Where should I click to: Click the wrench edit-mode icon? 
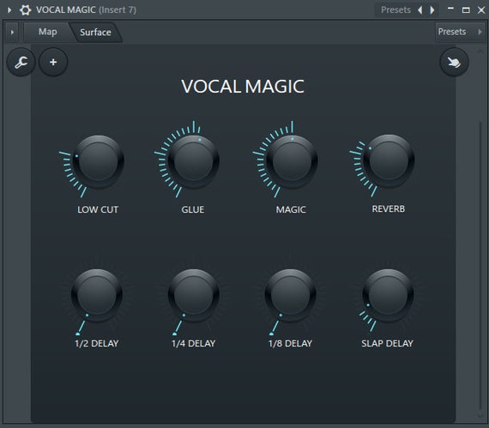click(21, 62)
